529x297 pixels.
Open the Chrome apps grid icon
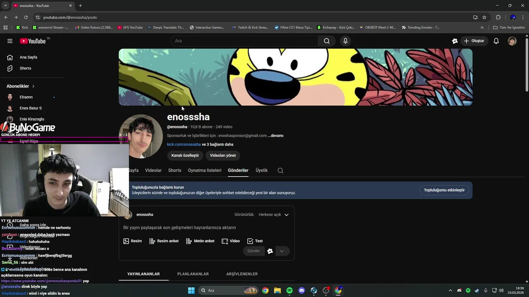click(5, 28)
